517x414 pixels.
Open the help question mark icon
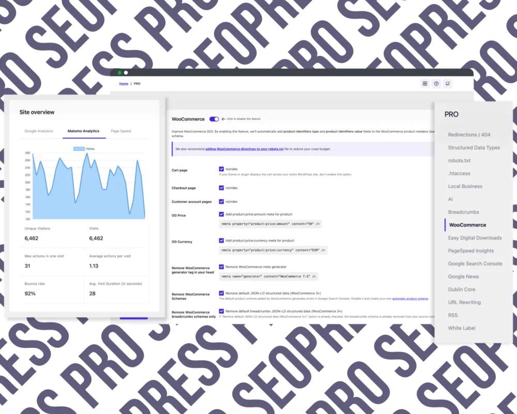[436, 83]
